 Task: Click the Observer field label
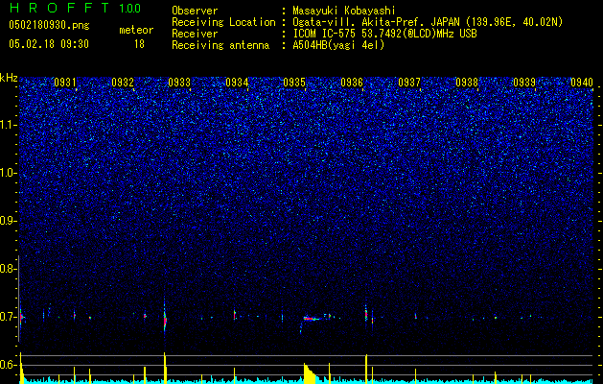coord(195,11)
